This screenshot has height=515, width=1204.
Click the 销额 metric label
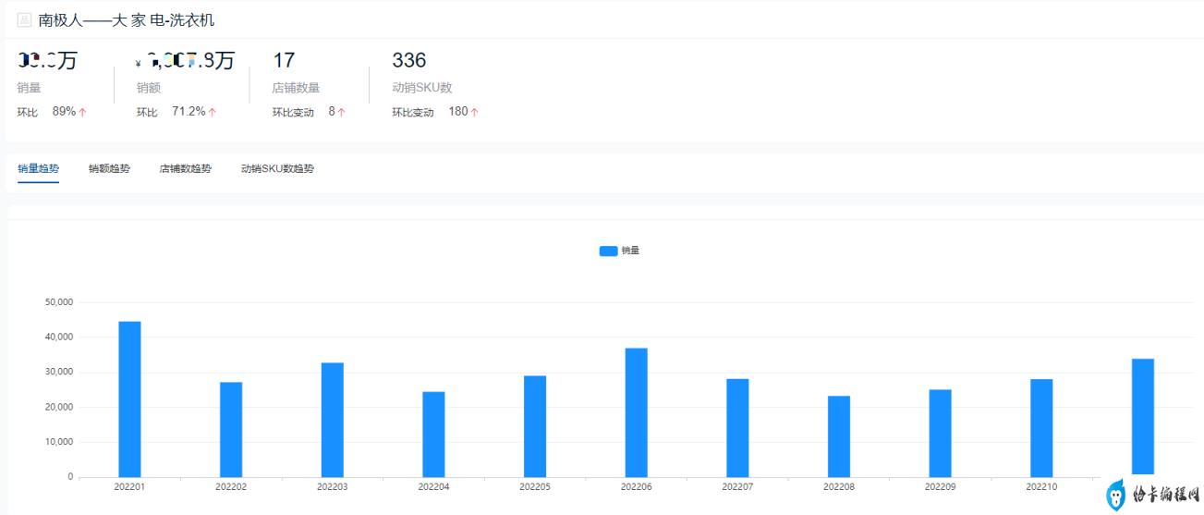tap(149, 88)
